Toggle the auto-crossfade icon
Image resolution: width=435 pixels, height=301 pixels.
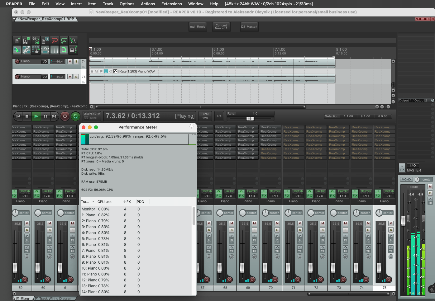[x=17, y=50]
